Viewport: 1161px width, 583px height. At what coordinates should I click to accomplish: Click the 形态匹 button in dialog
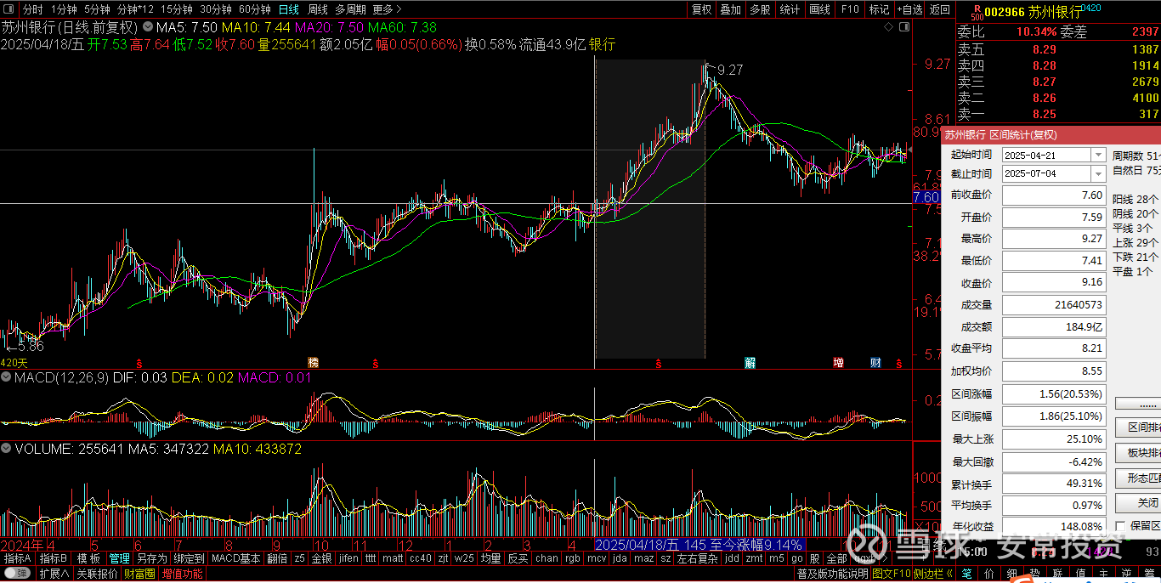point(1137,478)
